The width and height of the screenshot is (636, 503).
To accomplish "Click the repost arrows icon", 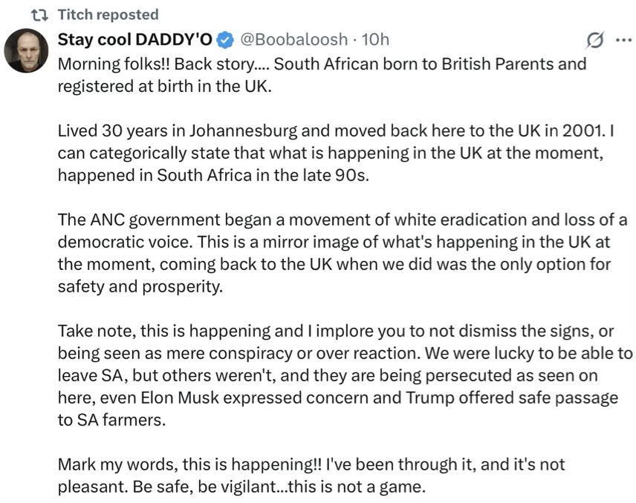I will pos(40,16).
